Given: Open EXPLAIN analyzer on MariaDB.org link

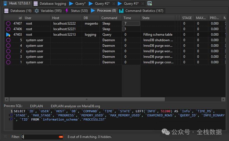Looking at the screenshot, I should pos(75,106).
